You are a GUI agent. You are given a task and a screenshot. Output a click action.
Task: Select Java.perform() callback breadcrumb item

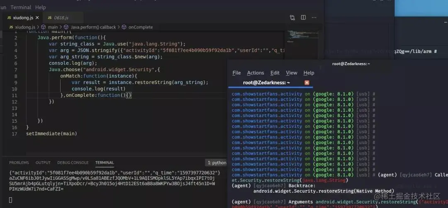pyautogui.click(x=93, y=27)
